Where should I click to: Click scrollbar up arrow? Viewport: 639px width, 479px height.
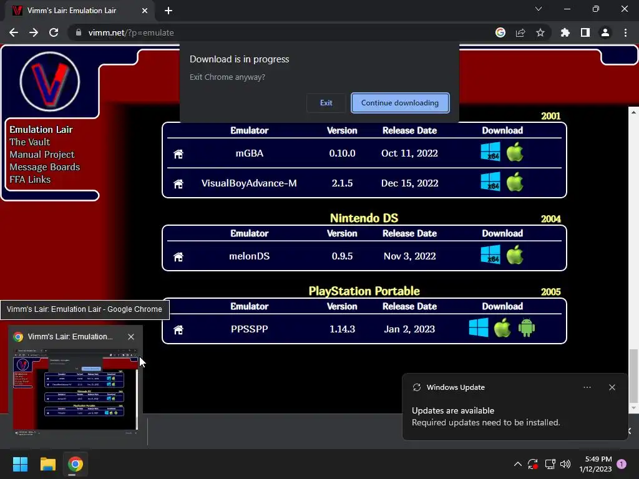633,112
